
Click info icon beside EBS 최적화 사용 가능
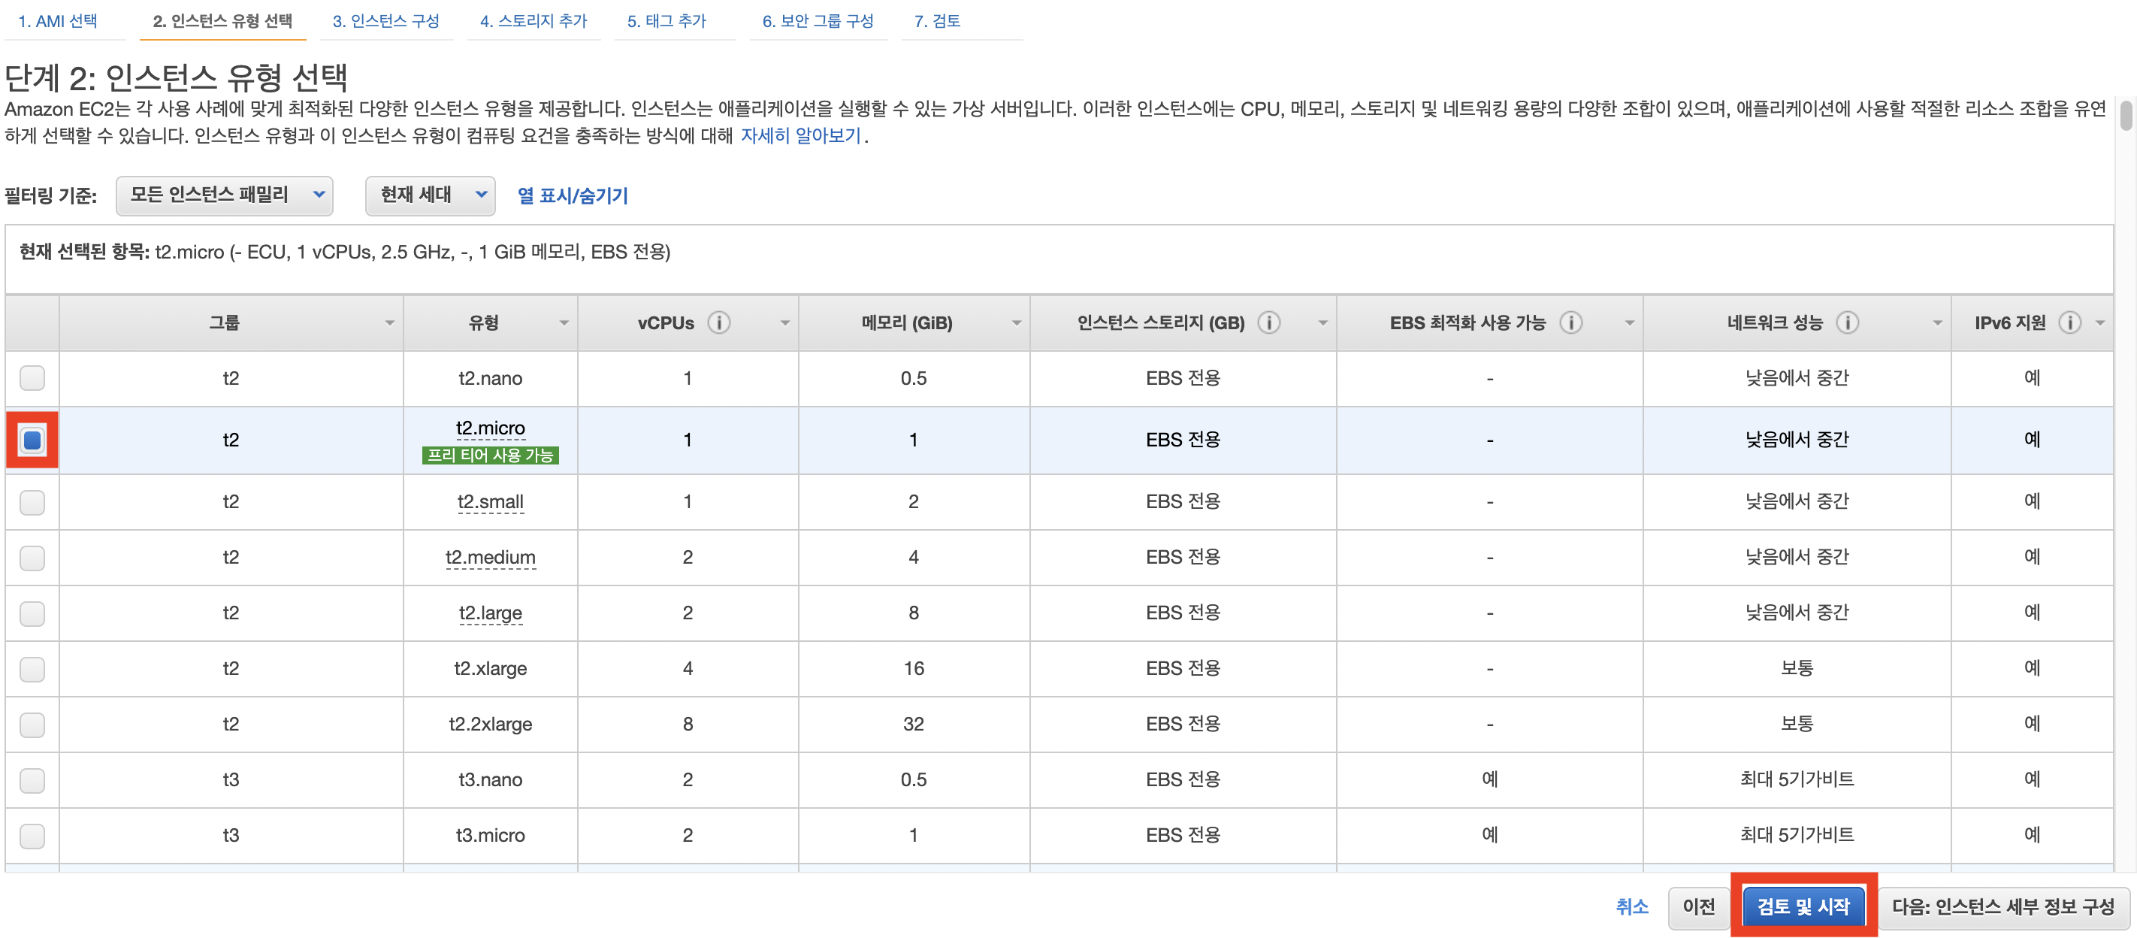click(x=1570, y=323)
